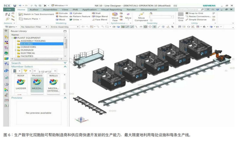This screenshot has height=144, width=251.
Task: Select the Face Blend tool
Action: 100,20
